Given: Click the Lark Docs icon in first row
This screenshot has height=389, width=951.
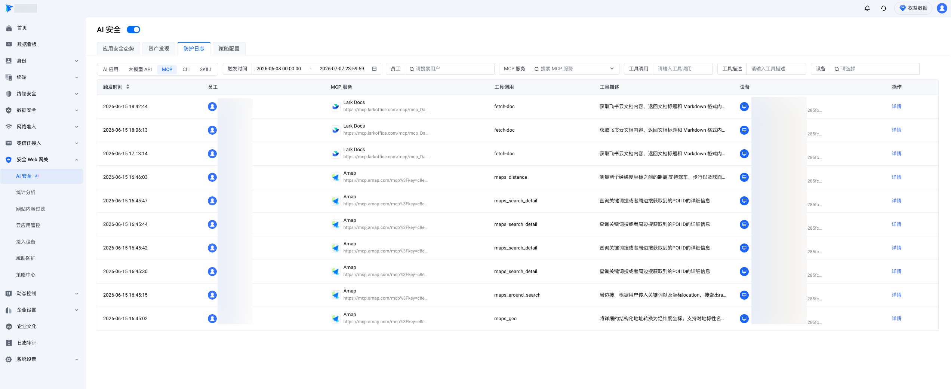Looking at the screenshot, I should click(x=336, y=107).
